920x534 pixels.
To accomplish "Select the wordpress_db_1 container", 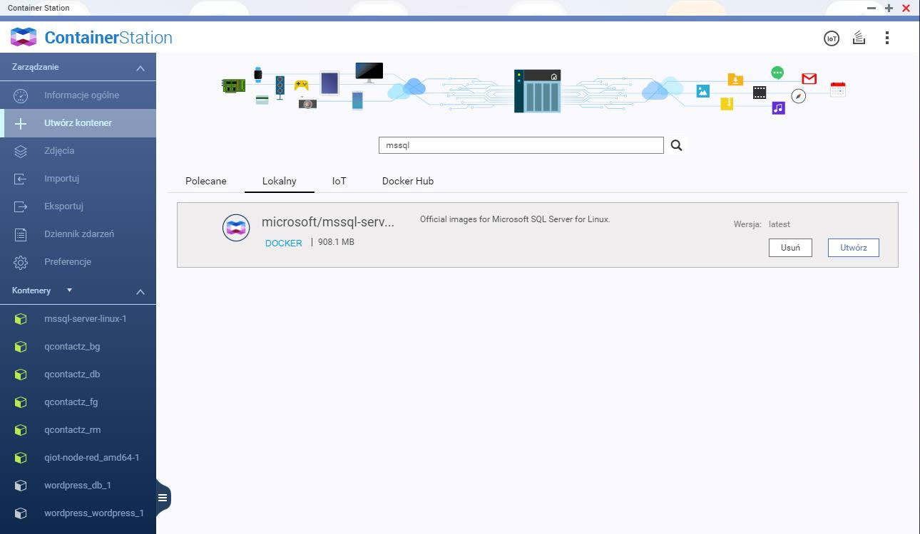I will [77, 486].
